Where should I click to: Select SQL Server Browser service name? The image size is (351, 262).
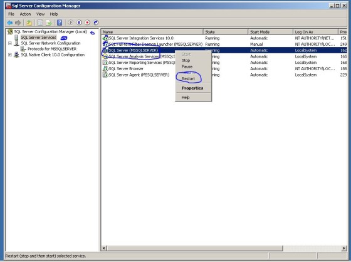tap(126, 69)
